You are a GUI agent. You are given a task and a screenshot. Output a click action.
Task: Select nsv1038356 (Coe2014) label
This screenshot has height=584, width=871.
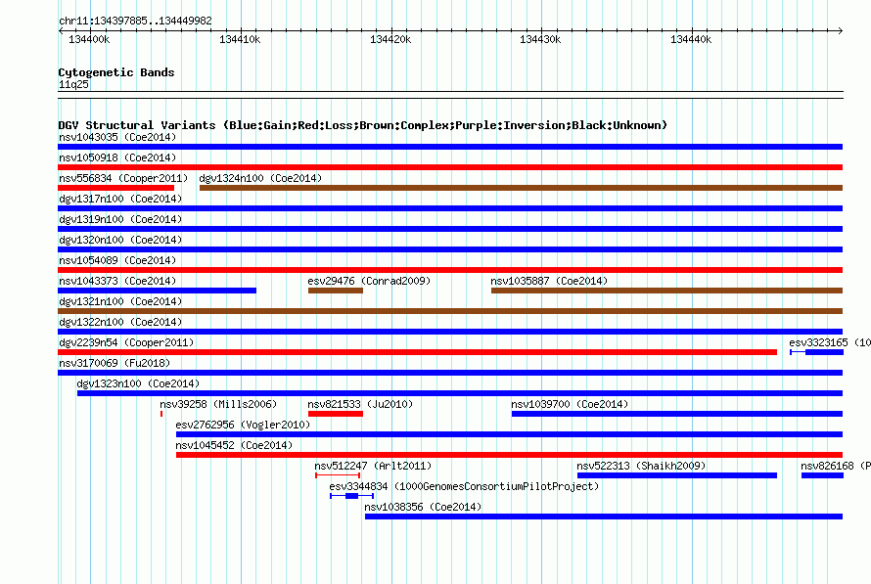(x=423, y=507)
